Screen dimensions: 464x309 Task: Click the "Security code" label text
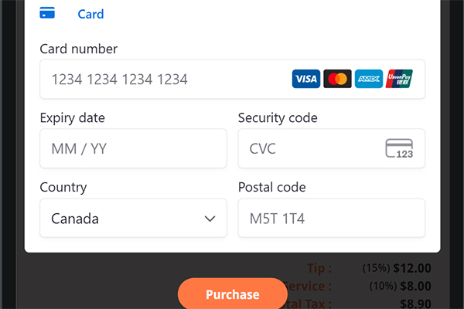coord(278,118)
